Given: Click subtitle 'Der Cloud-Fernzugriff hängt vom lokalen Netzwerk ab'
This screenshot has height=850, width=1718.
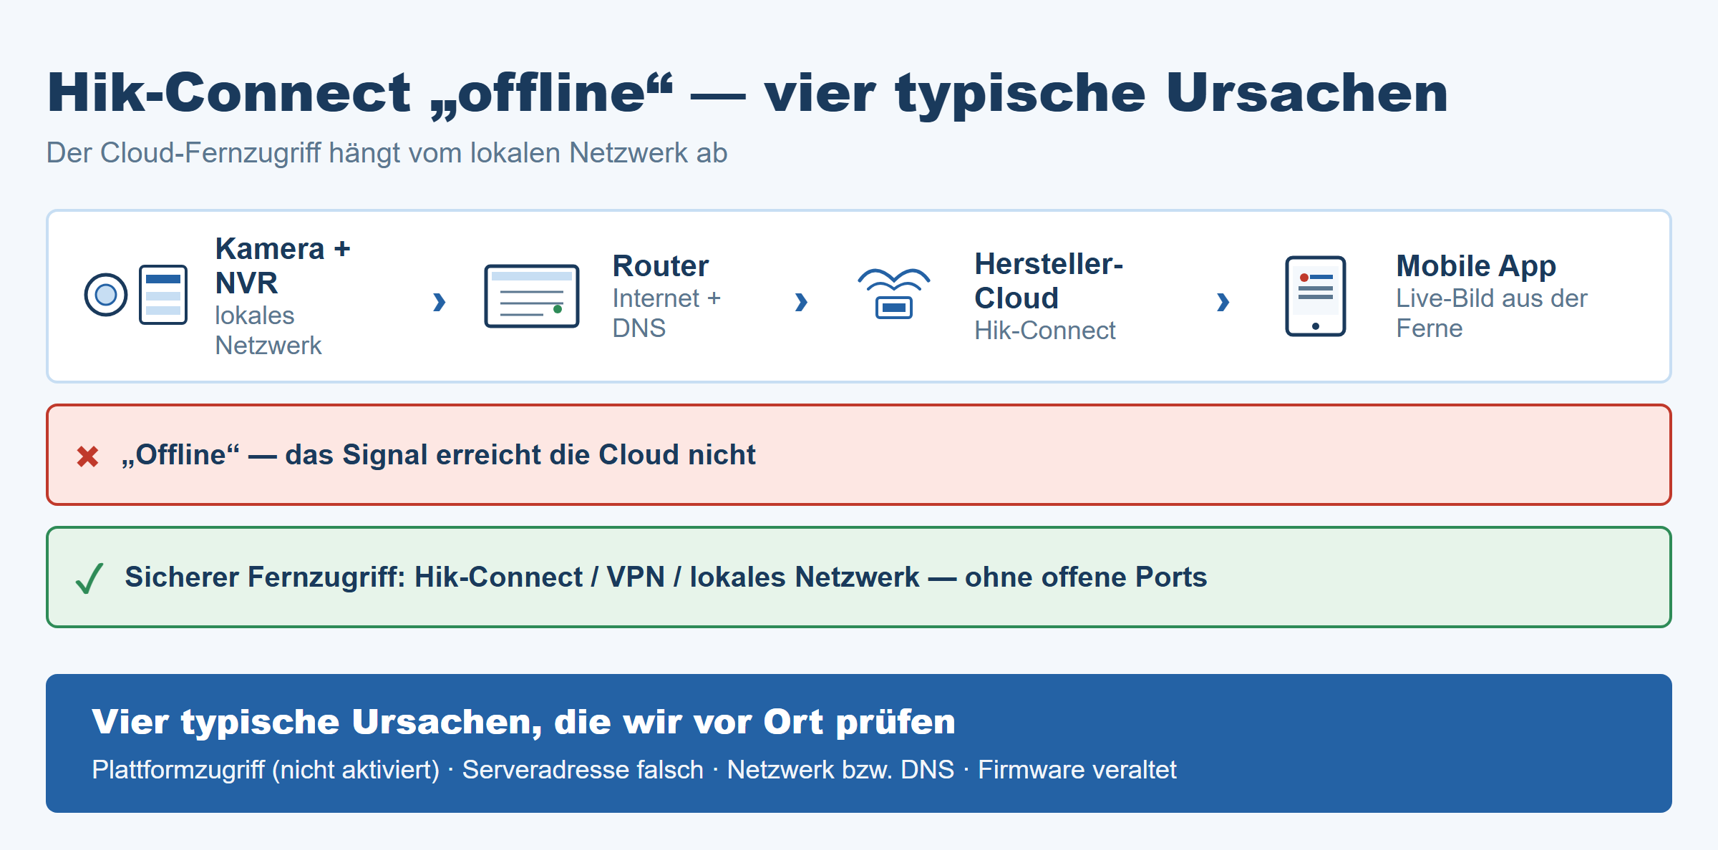Looking at the screenshot, I should pyautogui.click(x=387, y=153).
